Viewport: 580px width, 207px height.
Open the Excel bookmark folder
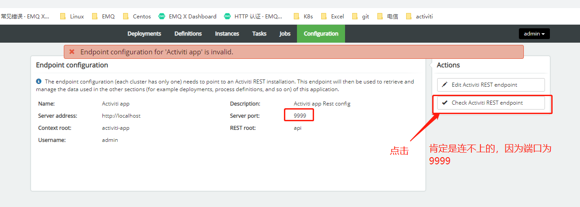click(x=332, y=16)
